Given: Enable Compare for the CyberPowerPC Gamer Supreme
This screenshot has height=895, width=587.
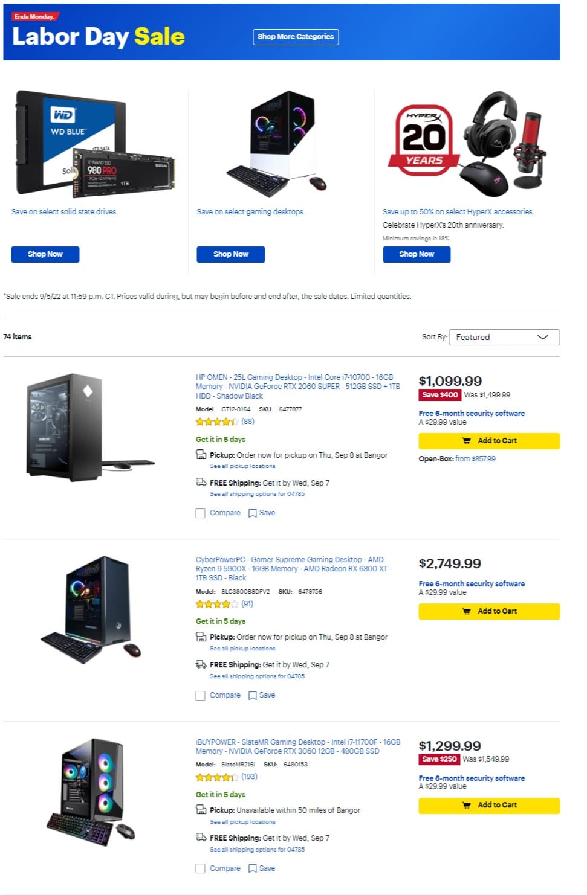Looking at the screenshot, I should click(199, 695).
